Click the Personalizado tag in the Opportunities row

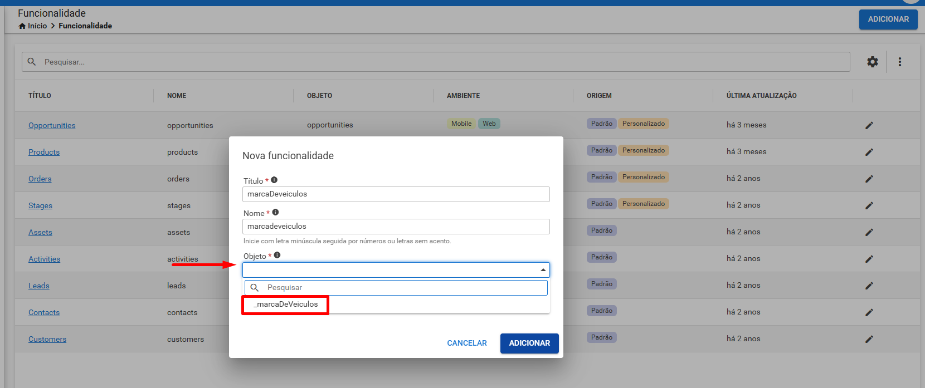click(x=644, y=124)
